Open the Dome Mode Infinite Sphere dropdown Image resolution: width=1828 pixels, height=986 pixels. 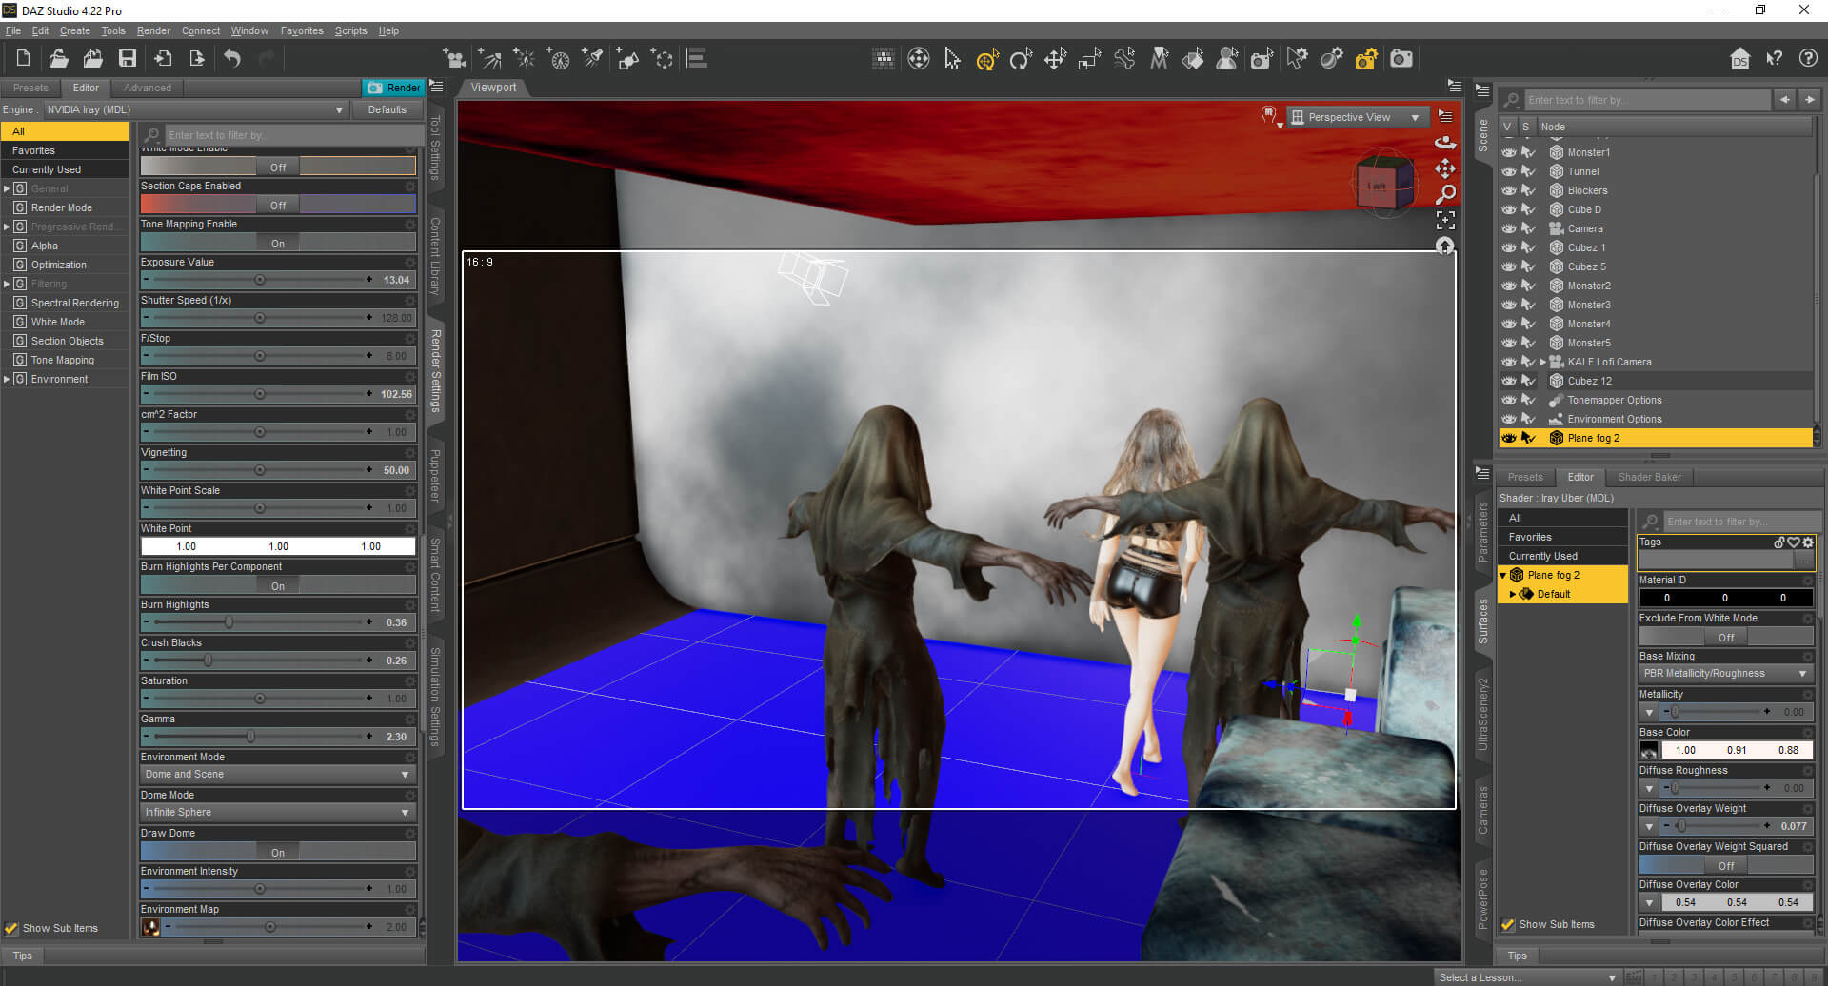click(278, 812)
